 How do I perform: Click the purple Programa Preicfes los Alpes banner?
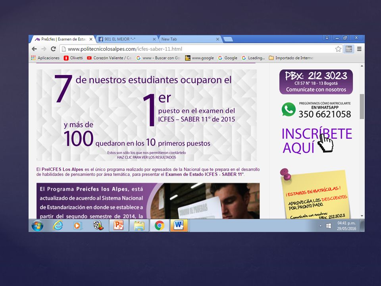(x=148, y=201)
